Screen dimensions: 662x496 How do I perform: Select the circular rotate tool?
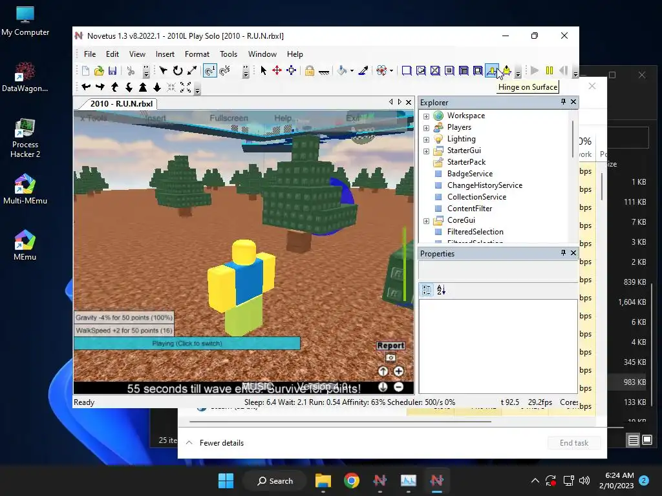(178, 71)
